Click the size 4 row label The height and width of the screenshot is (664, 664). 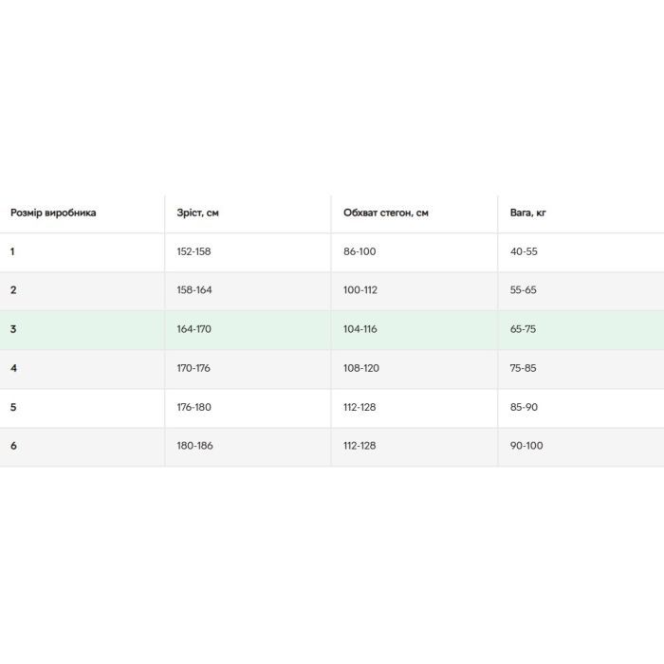(x=14, y=368)
